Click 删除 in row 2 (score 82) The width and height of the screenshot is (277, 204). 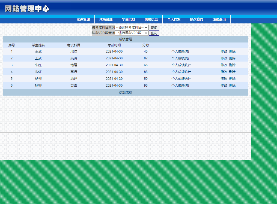click(x=232, y=58)
